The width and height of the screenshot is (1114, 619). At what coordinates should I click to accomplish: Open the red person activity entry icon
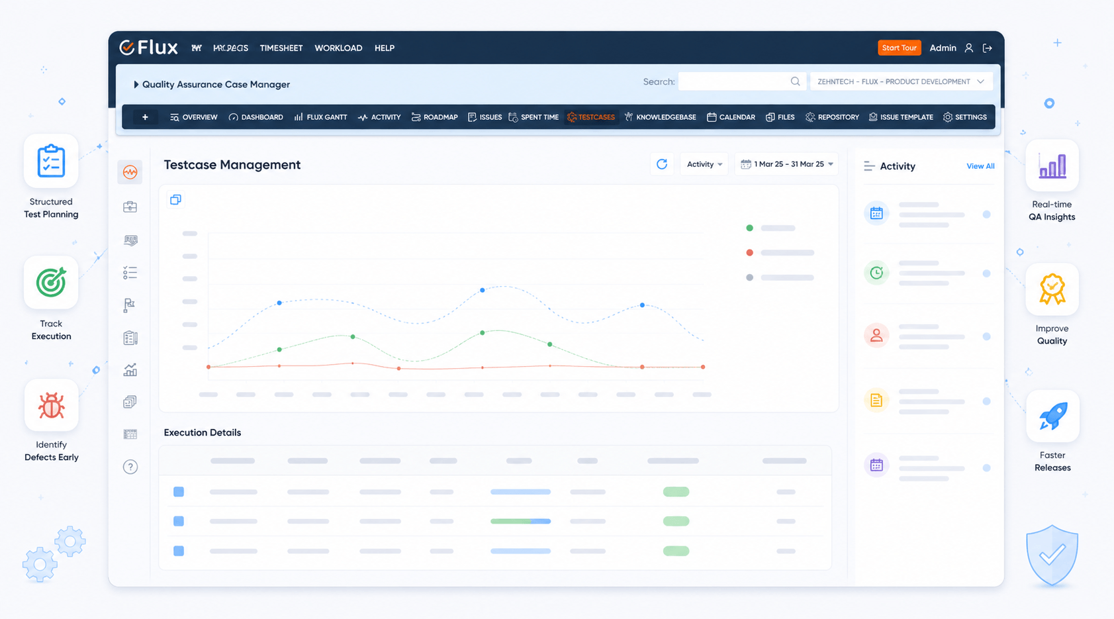click(x=876, y=336)
